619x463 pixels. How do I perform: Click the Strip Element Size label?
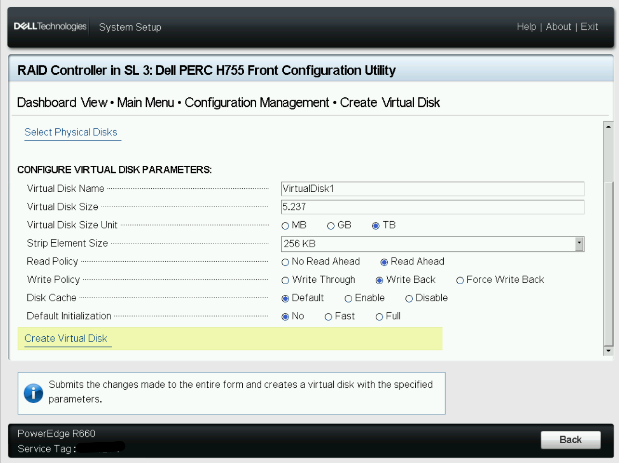(67, 243)
